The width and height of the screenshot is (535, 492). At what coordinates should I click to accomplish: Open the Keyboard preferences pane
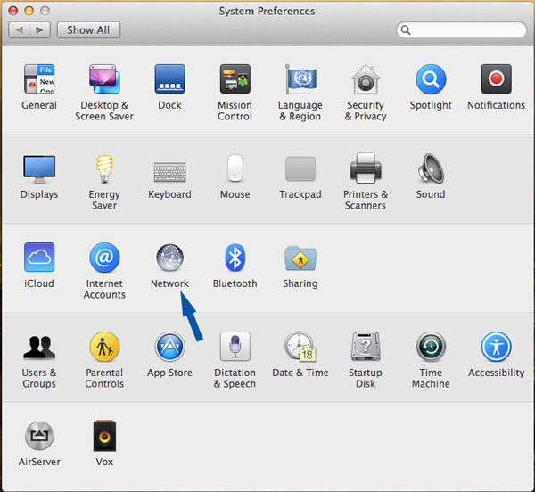coord(170,172)
